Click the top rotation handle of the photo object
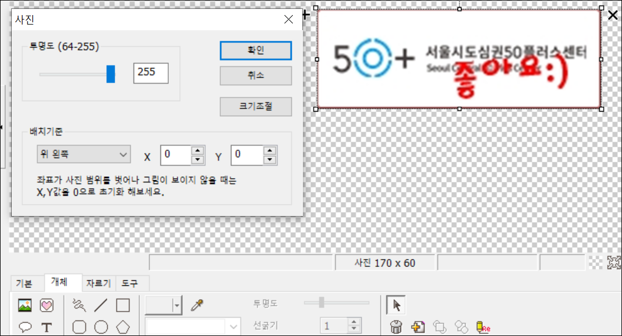The width and height of the screenshot is (622, 336). tap(459, 8)
